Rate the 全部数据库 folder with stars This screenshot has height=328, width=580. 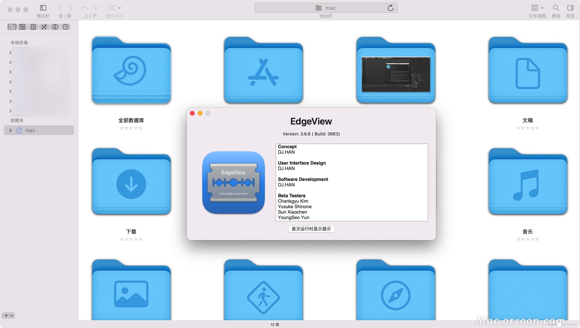coord(131,128)
